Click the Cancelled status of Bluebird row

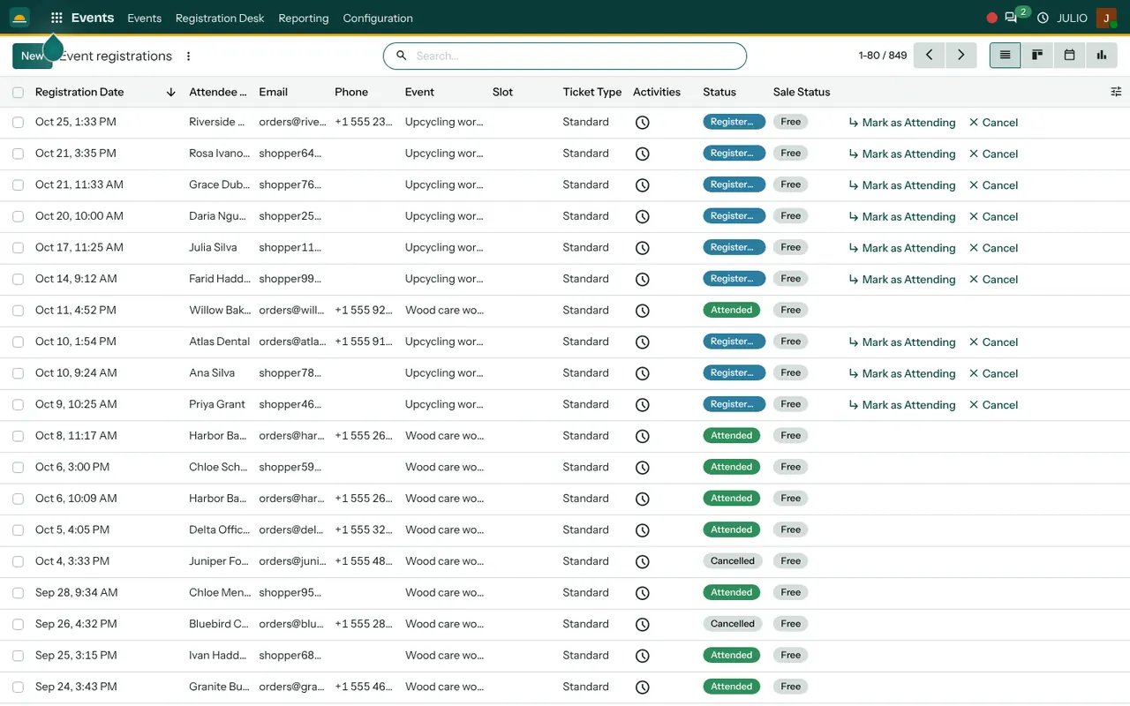click(733, 624)
